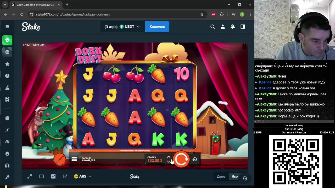Image resolution: width=335 pixels, height=188 pixels.
Task: Open the Sports basketball icon in sidebar
Action: click(7, 52)
